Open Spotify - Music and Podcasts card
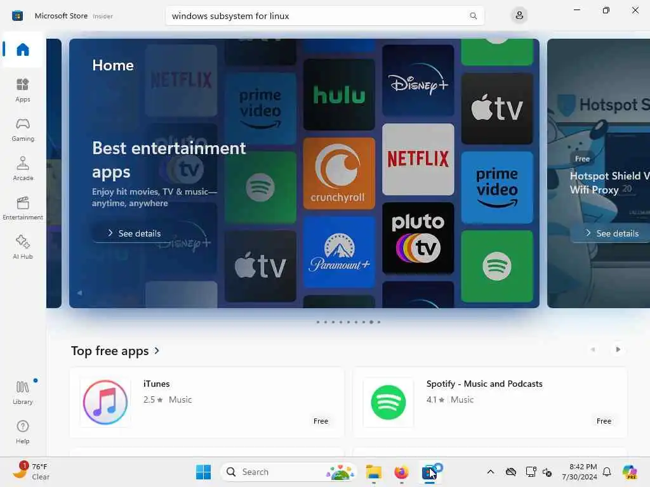Image resolution: width=650 pixels, height=487 pixels. (490, 402)
